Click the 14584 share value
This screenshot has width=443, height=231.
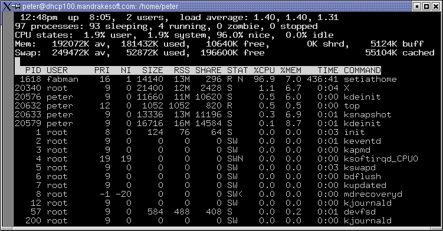click(208, 123)
